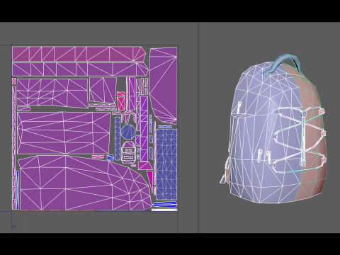340x255 pixels.
Task: Click the upper left zipper pull on backpack
Action: (239, 107)
